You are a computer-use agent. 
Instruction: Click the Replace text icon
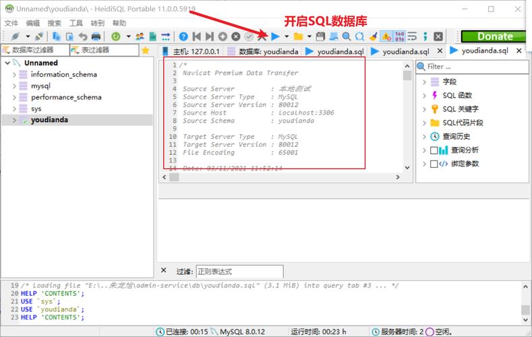click(359, 36)
